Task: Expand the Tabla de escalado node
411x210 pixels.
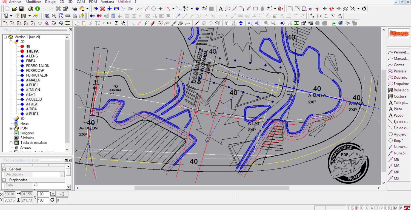Action: (11, 143)
